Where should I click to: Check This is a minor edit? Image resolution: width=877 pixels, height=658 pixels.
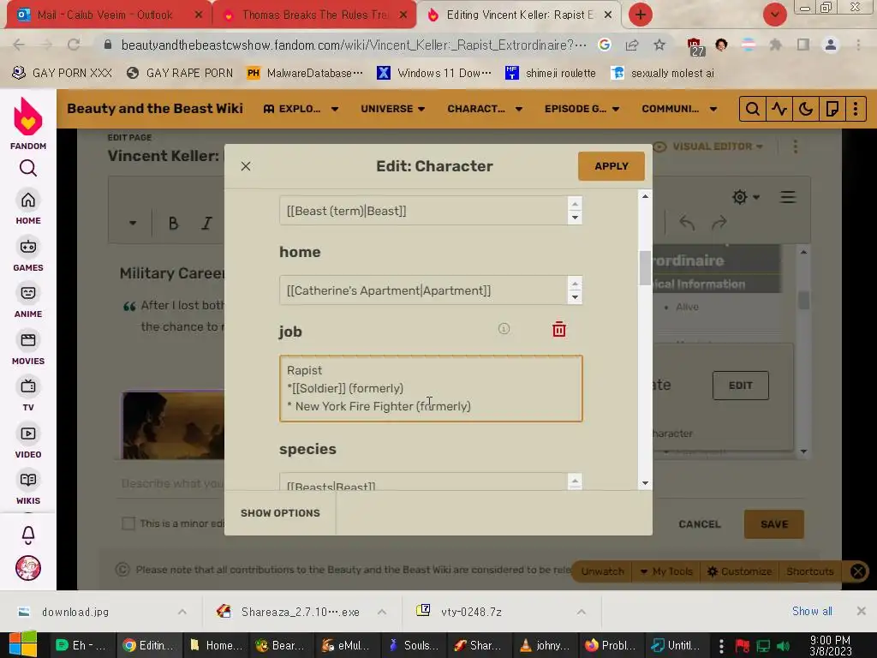(x=128, y=523)
